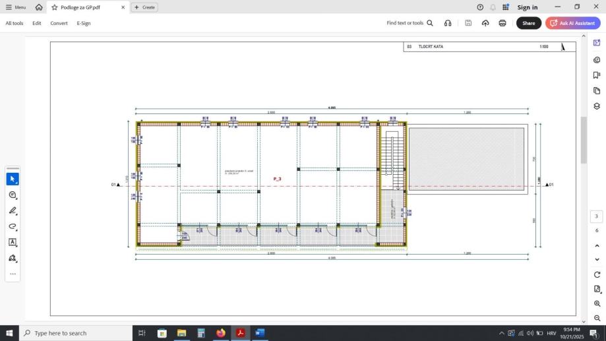This screenshot has height=341, width=606.
Task: Open the hamburger Menu
Action: (x=16, y=7)
